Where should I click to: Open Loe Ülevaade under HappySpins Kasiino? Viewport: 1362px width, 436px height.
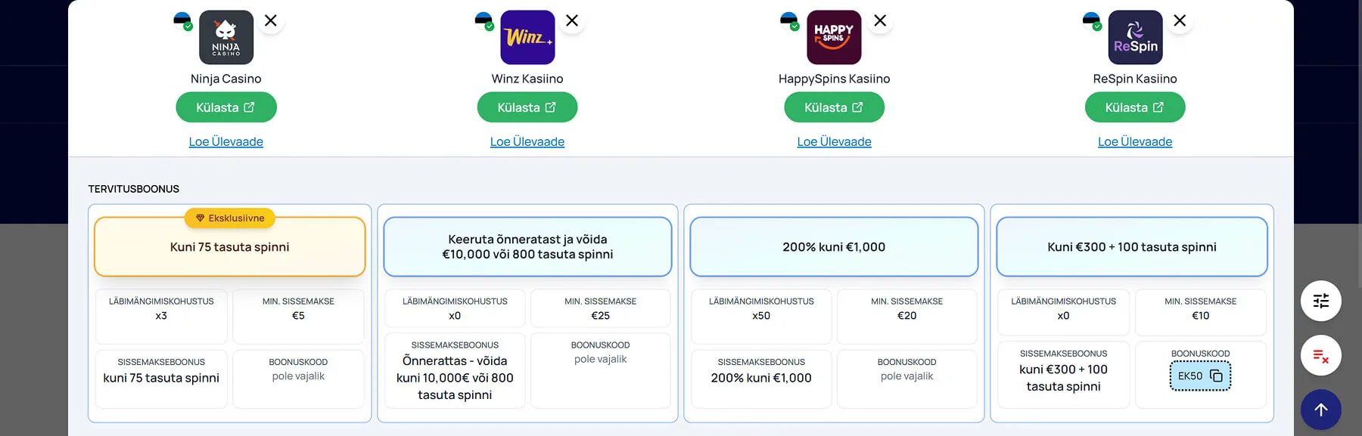pyautogui.click(x=834, y=141)
